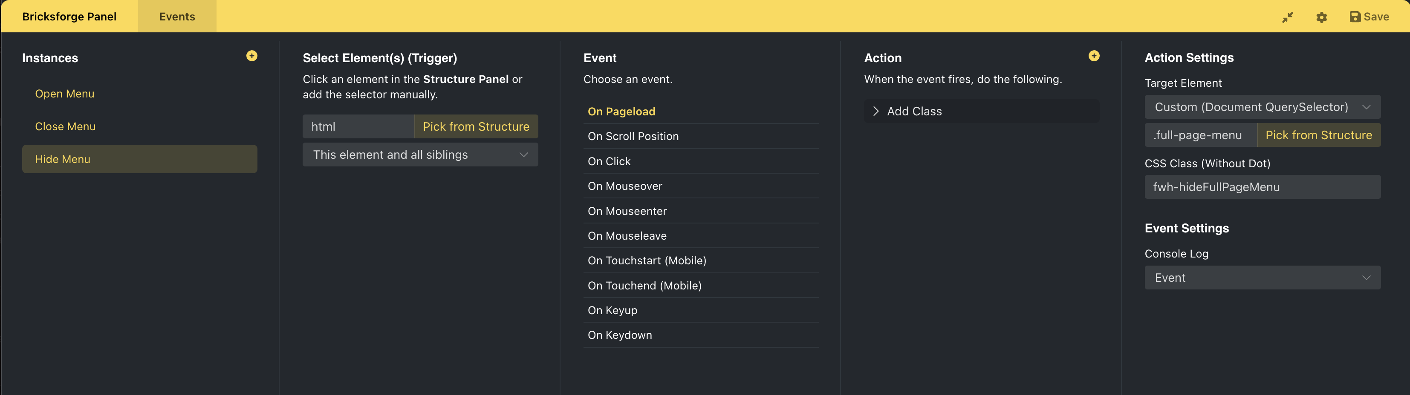Pick target element from Structure
1410x395 pixels.
click(1318, 135)
